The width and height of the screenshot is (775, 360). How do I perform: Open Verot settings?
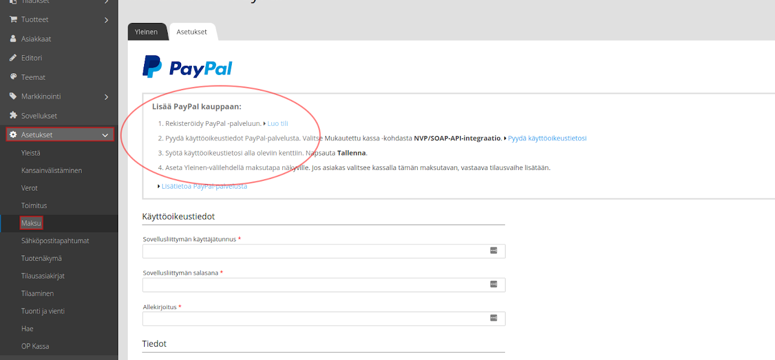pos(30,188)
